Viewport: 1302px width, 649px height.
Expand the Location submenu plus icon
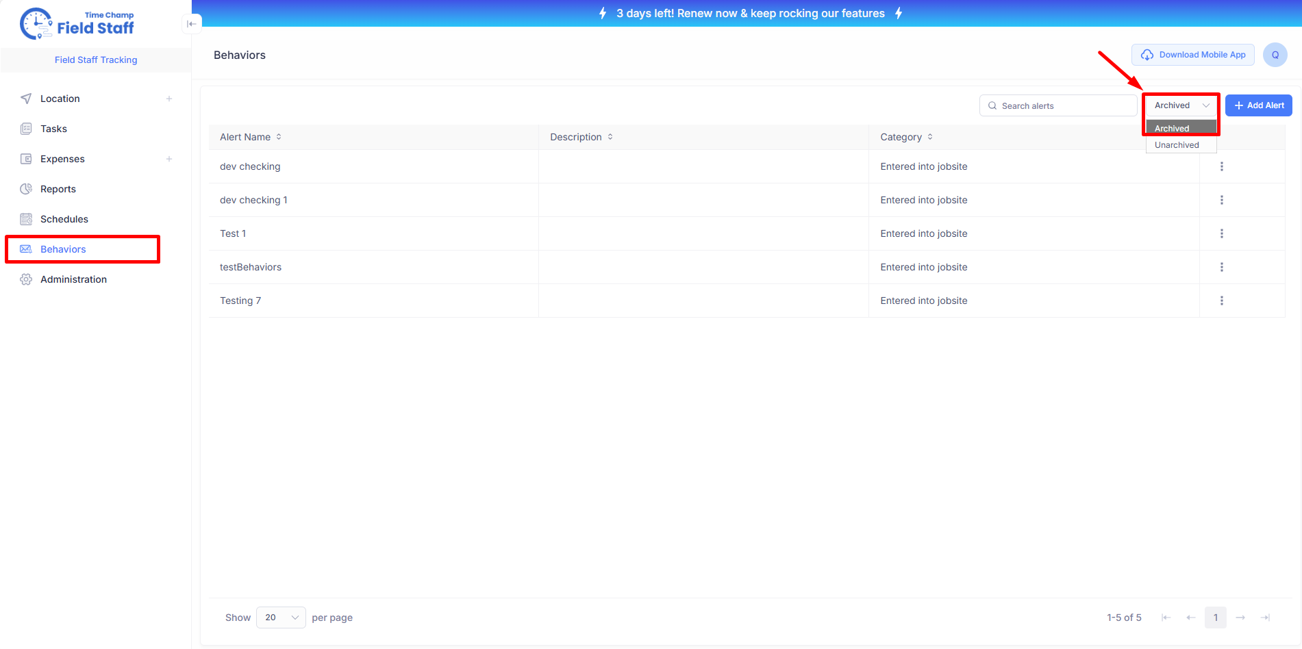pyautogui.click(x=169, y=99)
